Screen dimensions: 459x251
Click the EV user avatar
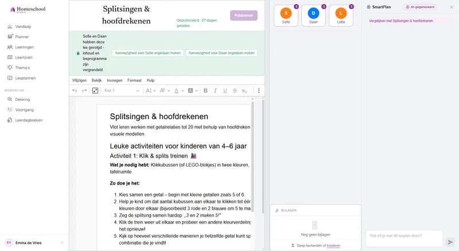click(9, 243)
